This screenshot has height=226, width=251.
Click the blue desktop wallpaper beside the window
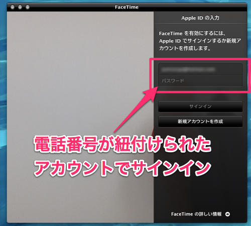(3, 117)
